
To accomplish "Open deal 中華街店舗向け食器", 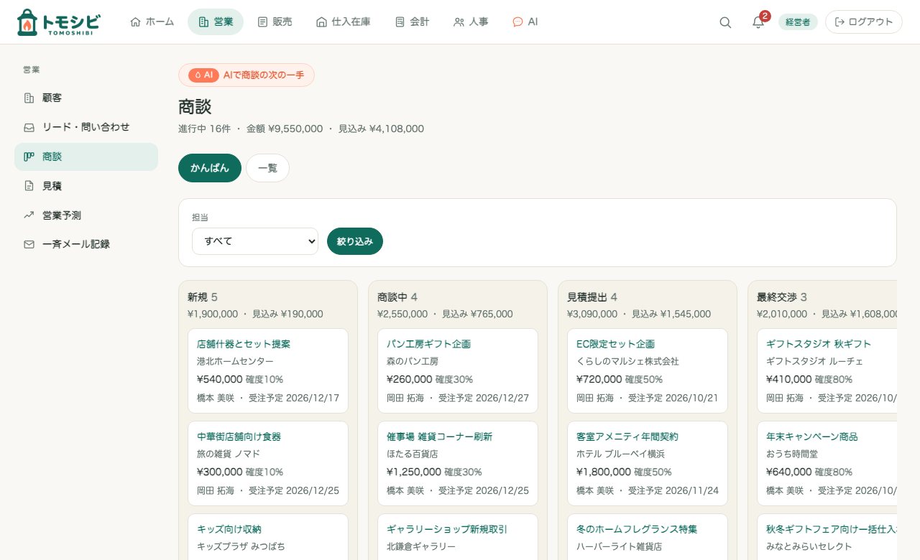I will coord(239,437).
